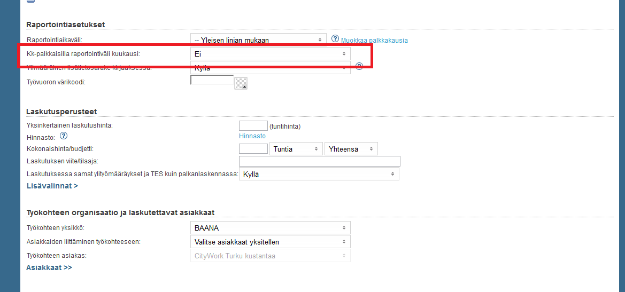This screenshot has height=292, width=625.
Task: Click Työkohteen asiakas dropdown
Action: (271, 256)
